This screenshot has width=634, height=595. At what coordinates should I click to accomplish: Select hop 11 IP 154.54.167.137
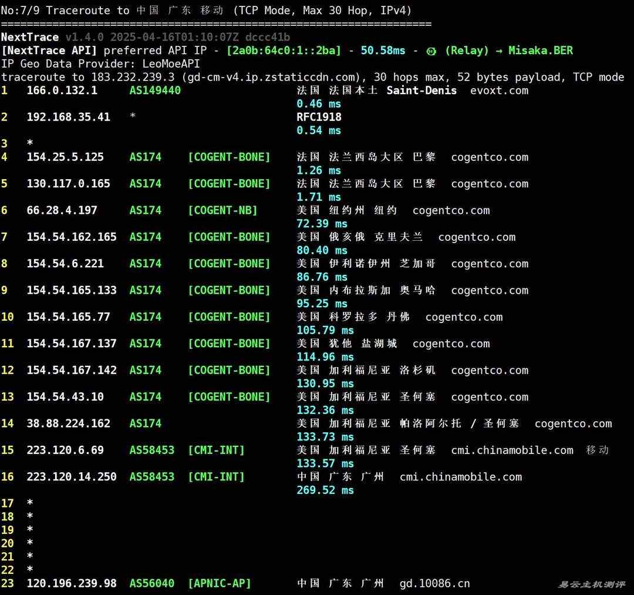click(72, 344)
